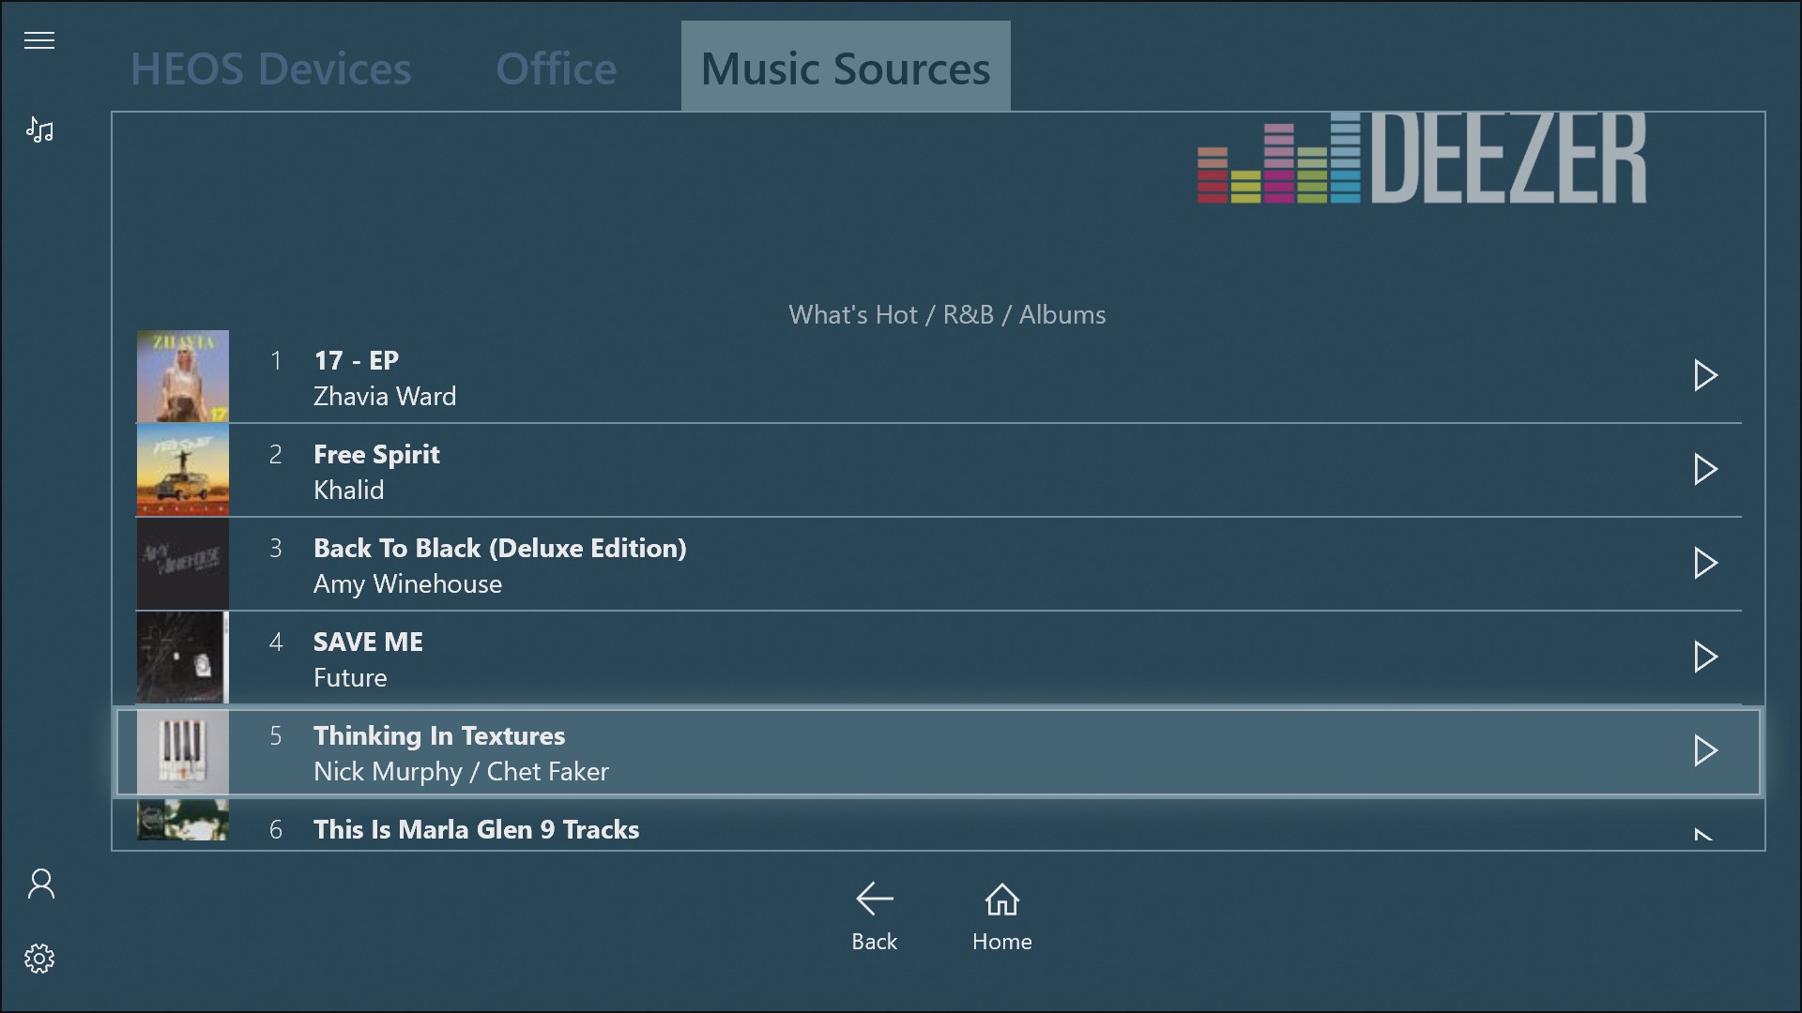Play Thinking In Textures album
Viewport: 1802px width, 1013px height.
coord(1705,750)
